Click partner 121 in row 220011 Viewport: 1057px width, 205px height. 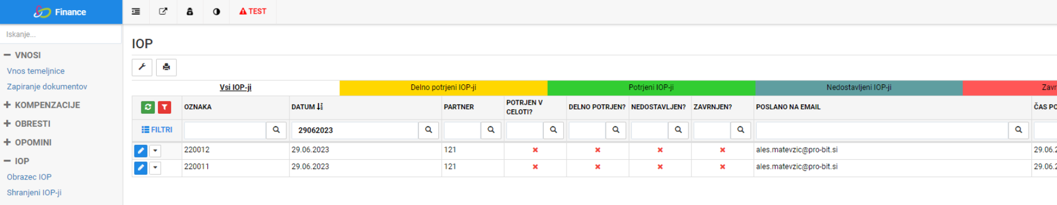tap(450, 167)
